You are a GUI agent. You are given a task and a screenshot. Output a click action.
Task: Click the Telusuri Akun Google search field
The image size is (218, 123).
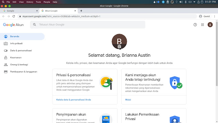click(x=88, y=25)
